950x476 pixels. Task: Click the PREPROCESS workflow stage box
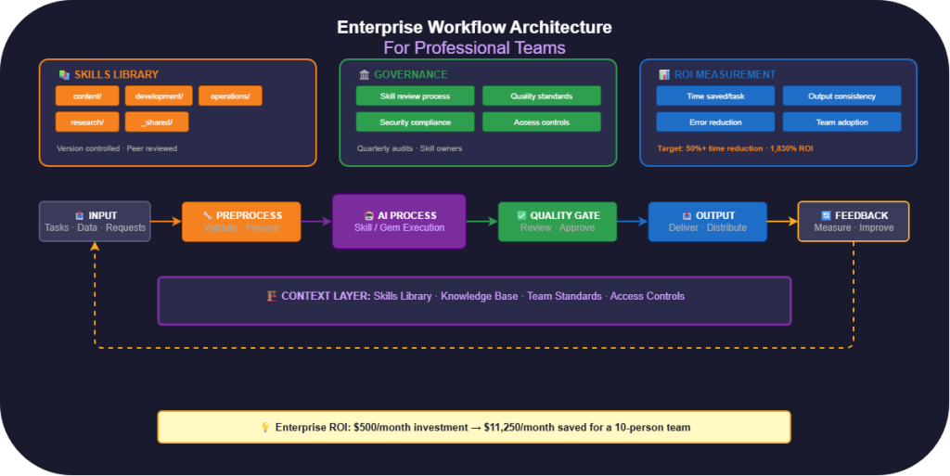(x=241, y=222)
